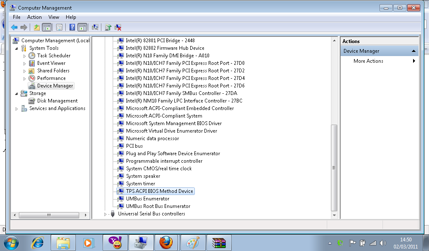Select N10/ICH7 Family SMBus Controller - 27DA
Viewport: 429px width, 251px height.
181,93
